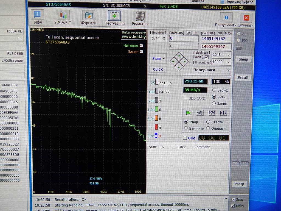Screen dimensions: 281x211
Task: Select the API access mode radio
Action: 239,34
